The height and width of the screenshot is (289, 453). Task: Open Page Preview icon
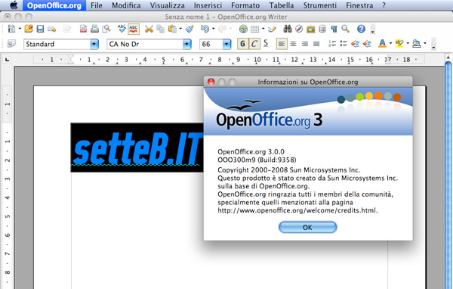(x=106, y=29)
